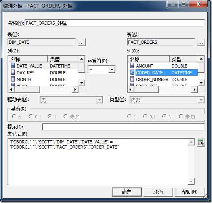The height and width of the screenshot is (203, 212).
Task: Select the AMOUNT column row
Action: tap(162, 66)
